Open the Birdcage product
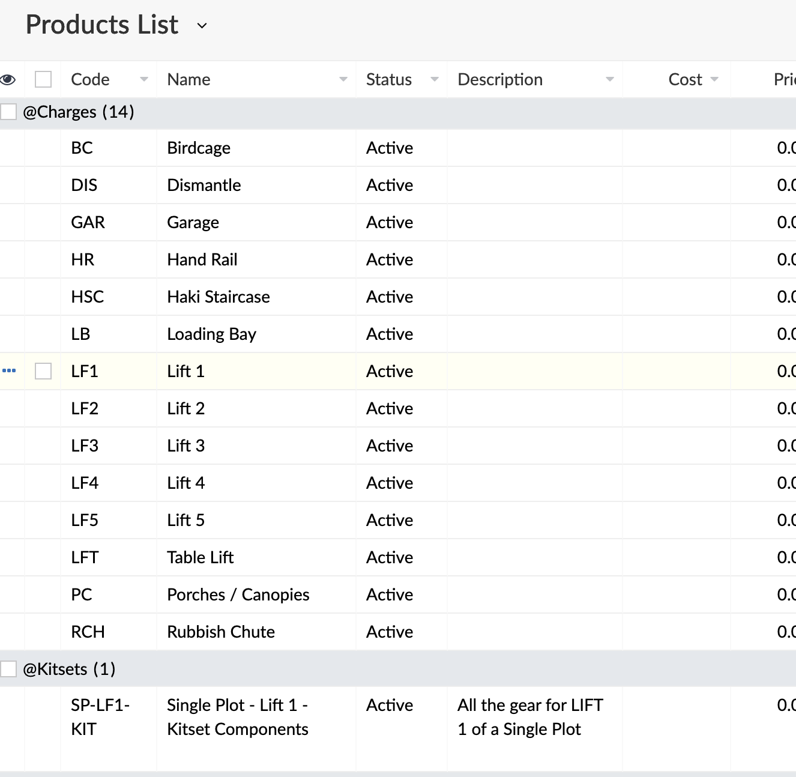The image size is (796, 777). coord(199,148)
